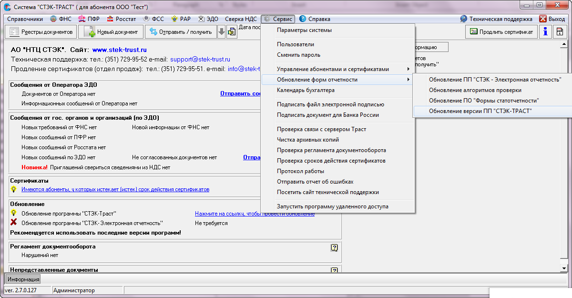Select Отправить отчет об ошибках
The height and width of the screenshot is (298, 572).
pyautogui.click(x=338, y=182)
